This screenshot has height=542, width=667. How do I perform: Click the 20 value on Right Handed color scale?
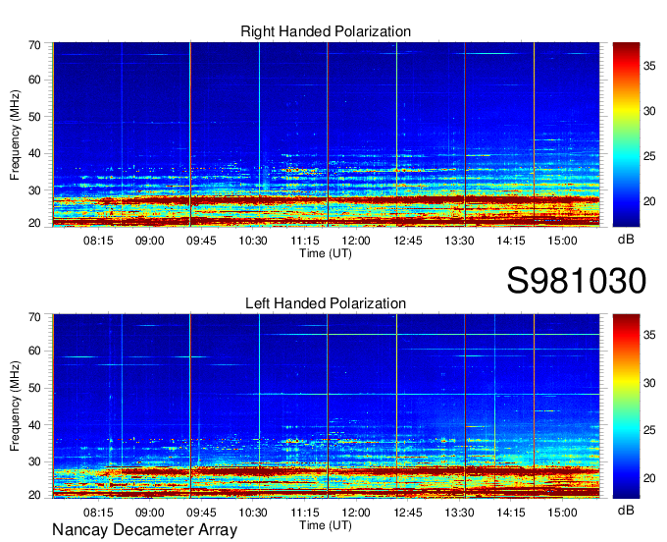[x=649, y=201]
